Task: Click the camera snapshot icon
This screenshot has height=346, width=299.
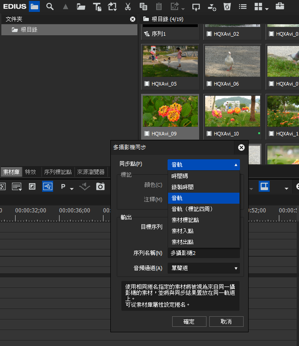Action: coord(100,187)
